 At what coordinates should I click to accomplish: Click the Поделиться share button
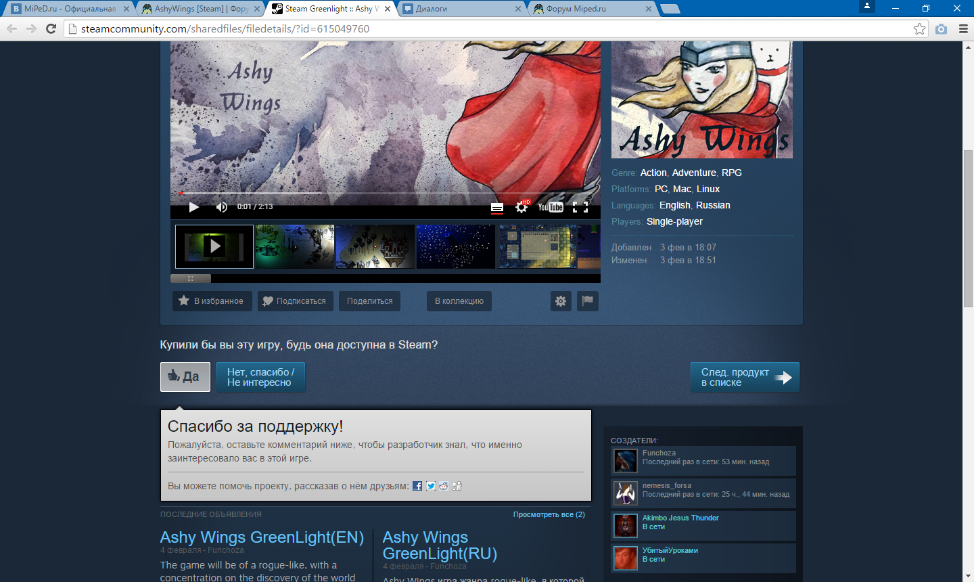pyautogui.click(x=369, y=301)
